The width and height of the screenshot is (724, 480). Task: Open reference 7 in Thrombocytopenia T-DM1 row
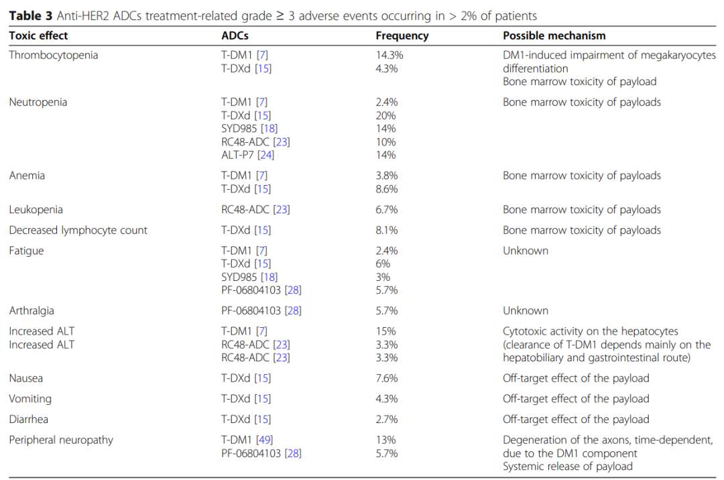[262, 55]
